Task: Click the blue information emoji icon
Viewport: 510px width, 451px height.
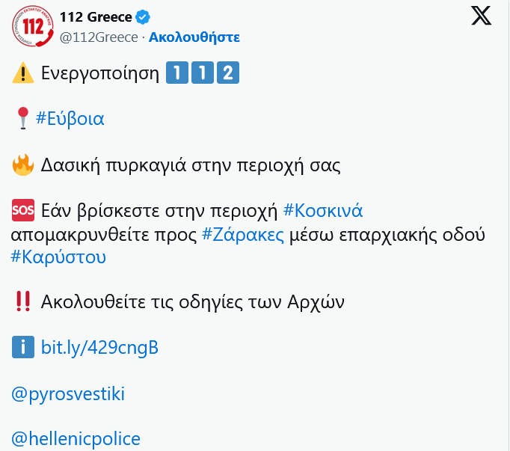Action: click(23, 348)
